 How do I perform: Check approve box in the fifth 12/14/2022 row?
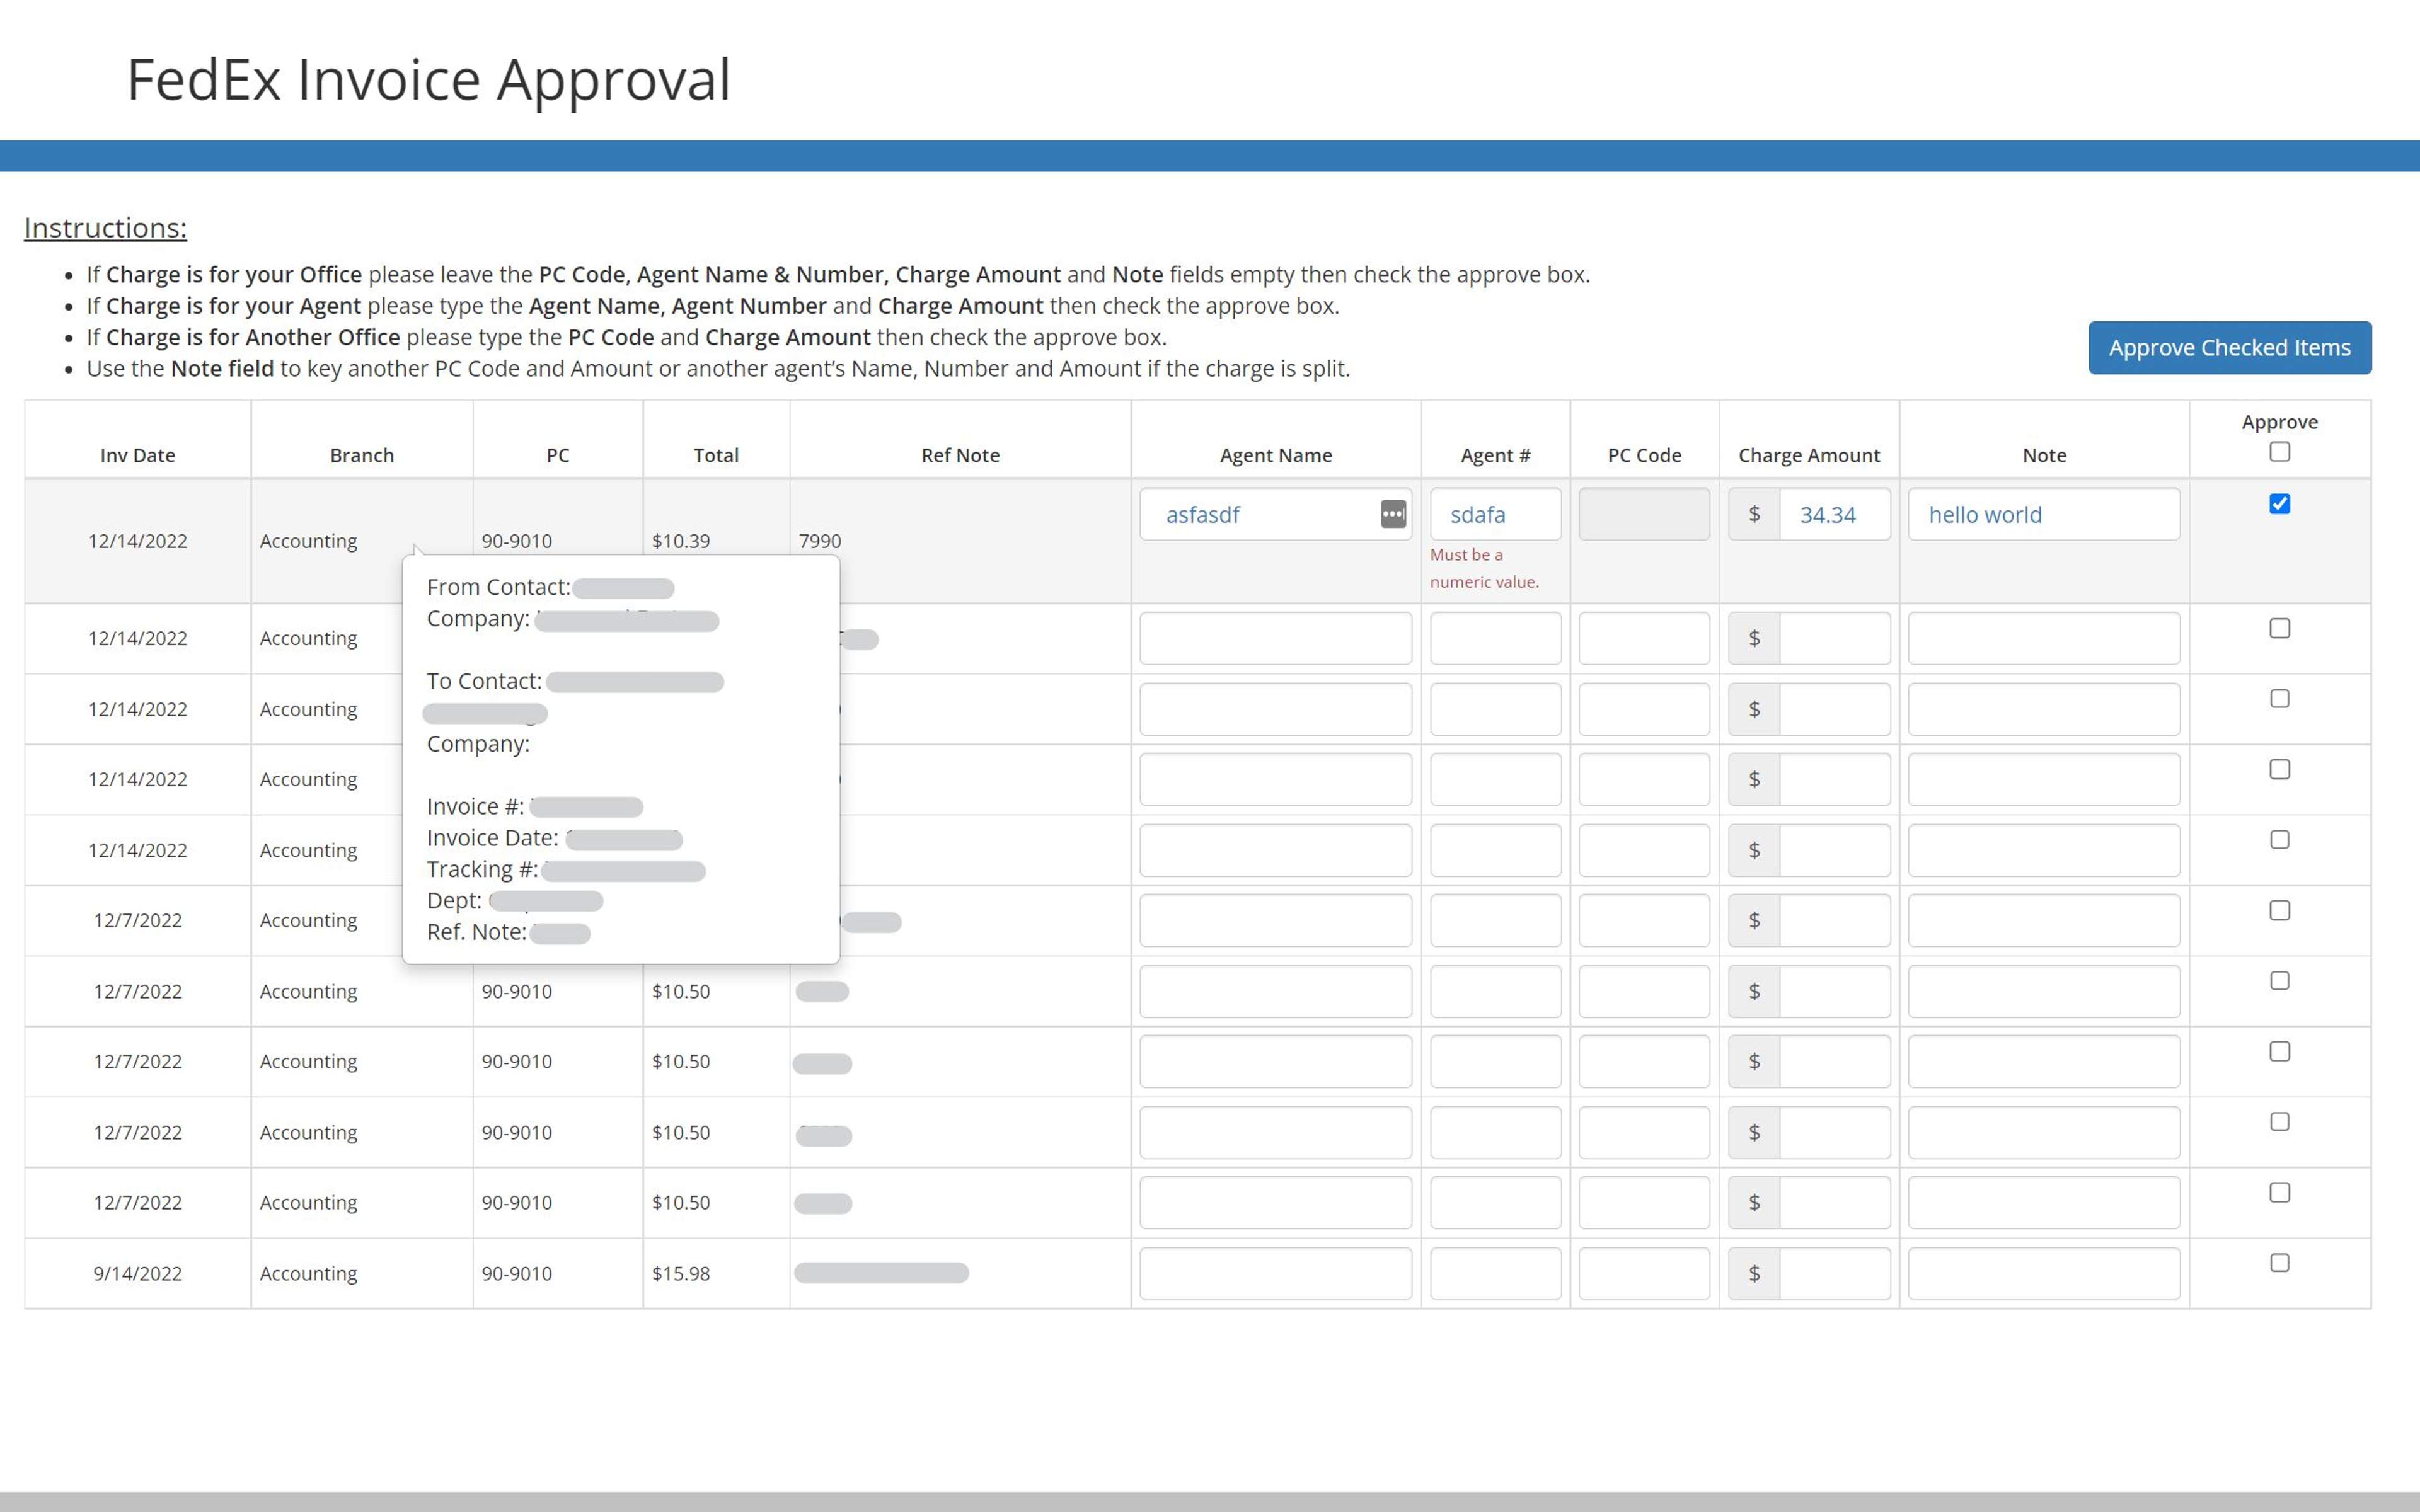point(2279,839)
